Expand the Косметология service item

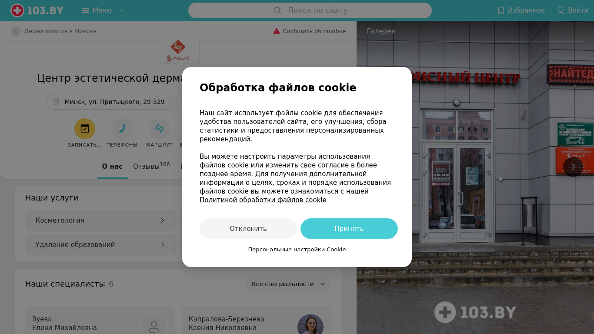101,220
